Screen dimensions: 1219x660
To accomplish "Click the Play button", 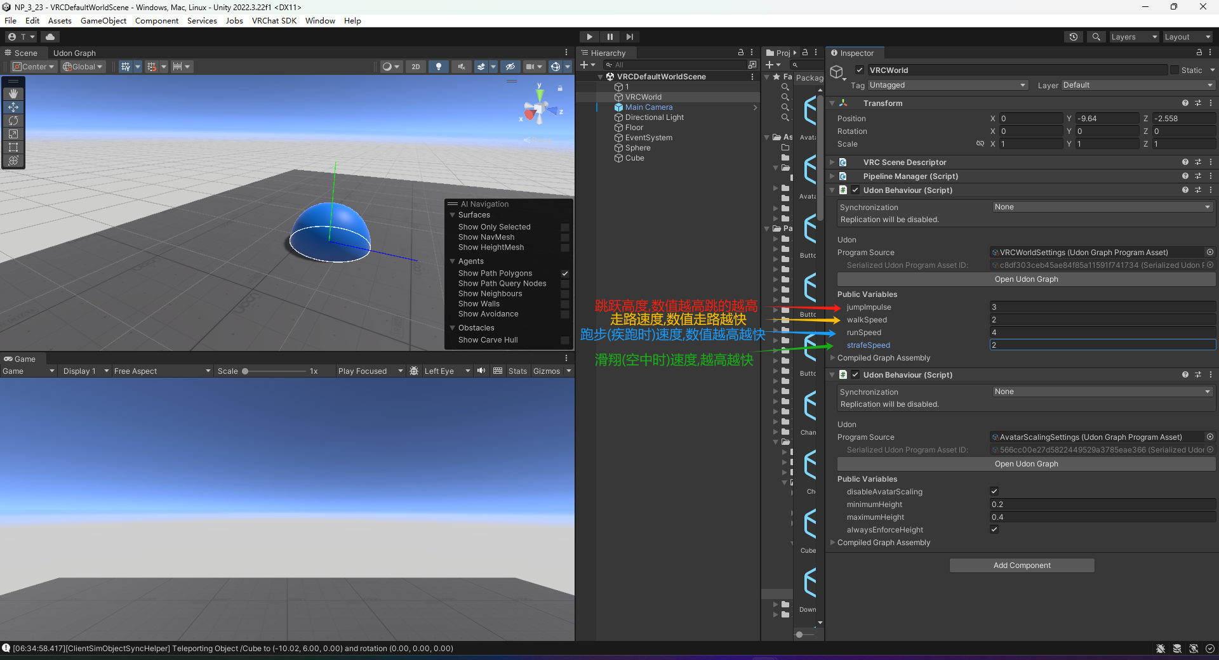I will [590, 37].
